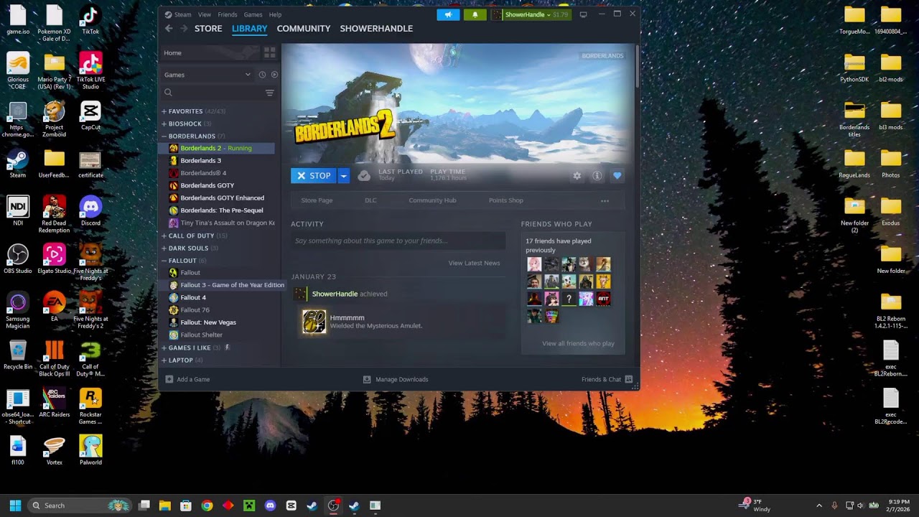Sort library by recent activity clock icon
Image resolution: width=919 pixels, height=517 pixels.
262,75
